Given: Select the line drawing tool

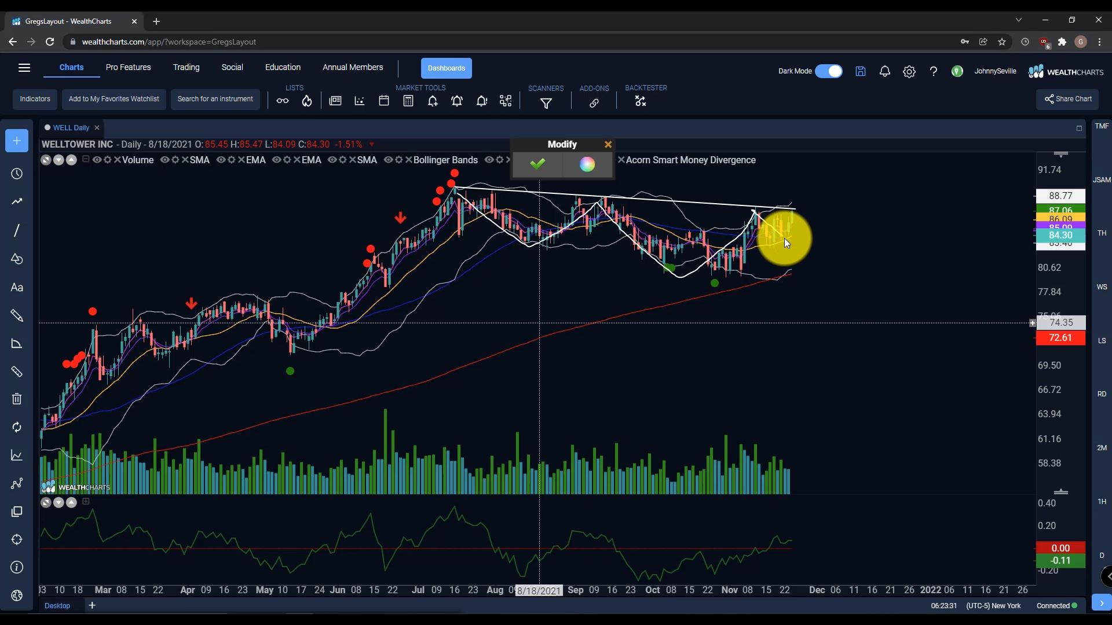Looking at the screenshot, I should coord(17,230).
